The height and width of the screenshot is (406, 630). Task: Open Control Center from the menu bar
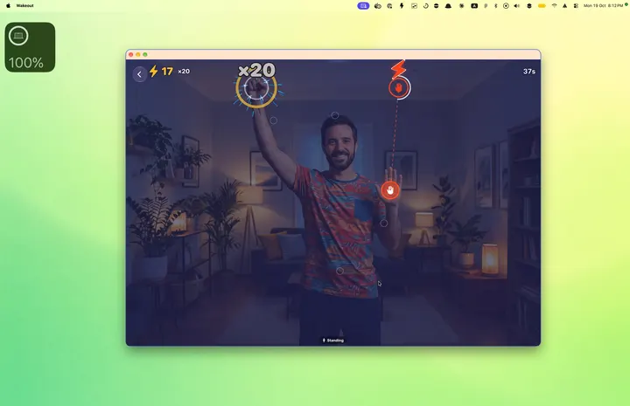pos(576,5)
